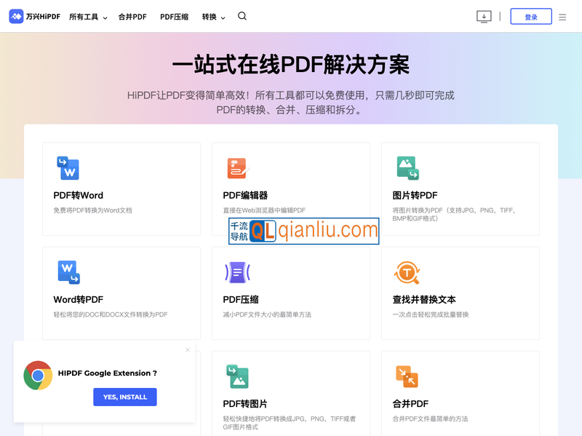Viewport: 582px width, 436px height.
Task: Open the PDF编辑器 tool icon
Action: point(236,168)
